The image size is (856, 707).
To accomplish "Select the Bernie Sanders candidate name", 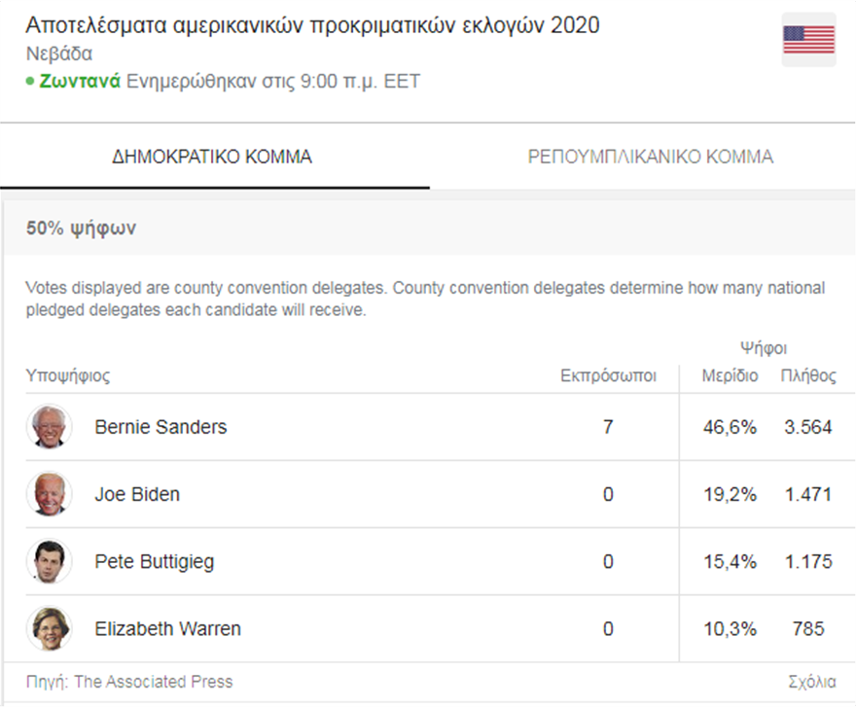I will [x=160, y=427].
